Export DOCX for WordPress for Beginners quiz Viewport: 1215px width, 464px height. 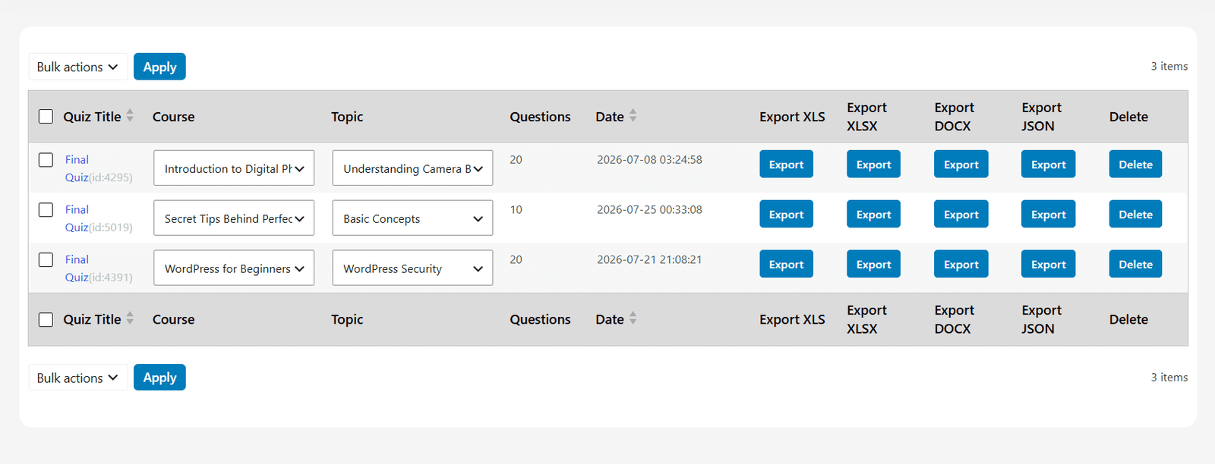tap(961, 265)
